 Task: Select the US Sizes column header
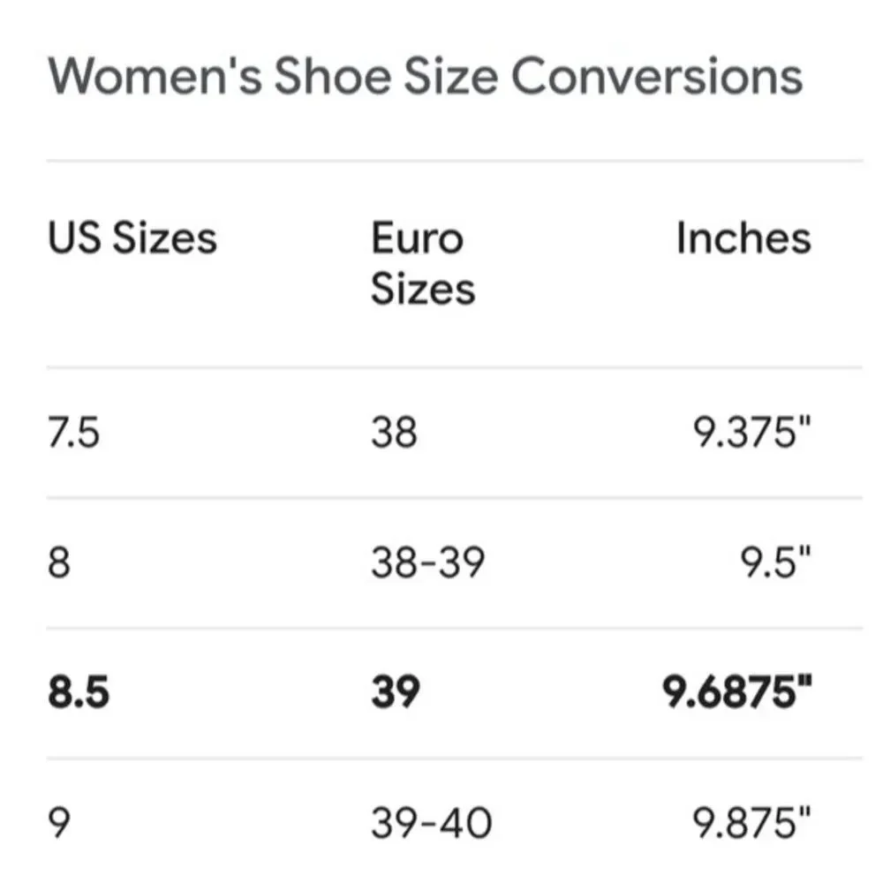click(132, 238)
